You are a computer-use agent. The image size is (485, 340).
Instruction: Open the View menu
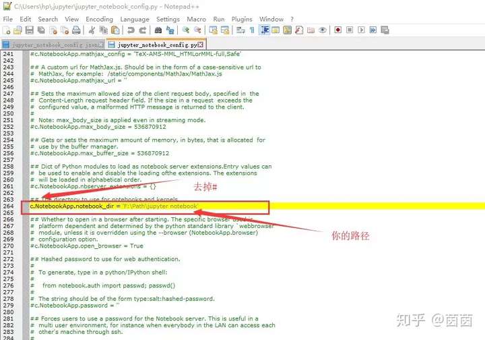[x=72, y=19]
